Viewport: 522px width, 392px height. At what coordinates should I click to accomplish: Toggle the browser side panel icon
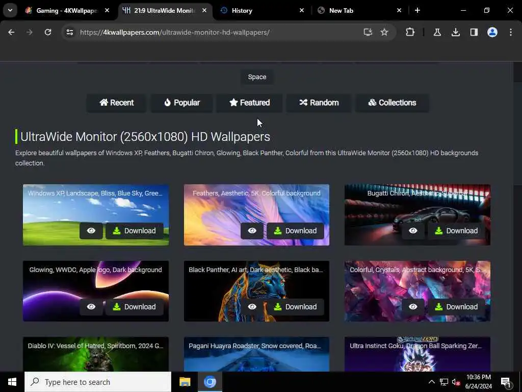tap(474, 32)
